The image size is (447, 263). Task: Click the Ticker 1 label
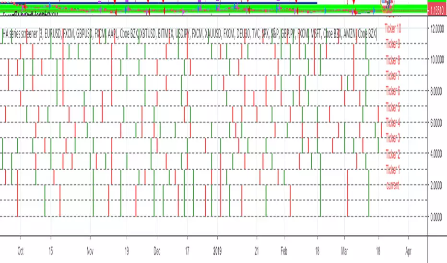tap(393, 170)
